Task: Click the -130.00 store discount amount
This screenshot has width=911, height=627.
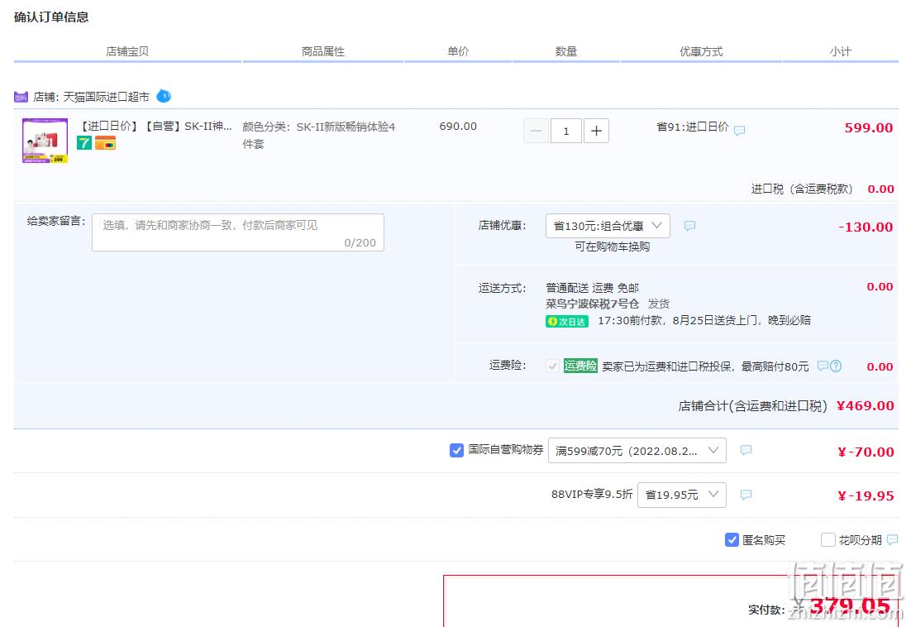Action: (866, 227)
